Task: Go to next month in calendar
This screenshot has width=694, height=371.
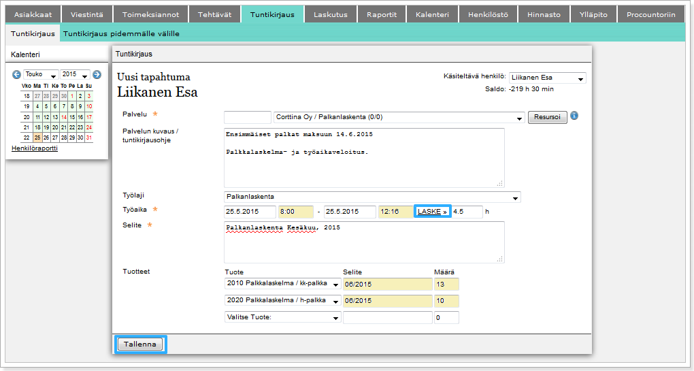Action: (97, 74)
